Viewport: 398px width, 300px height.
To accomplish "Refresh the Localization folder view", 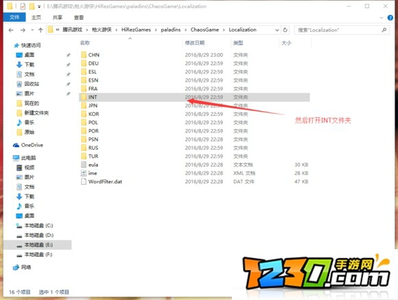I will pos(285,30).
